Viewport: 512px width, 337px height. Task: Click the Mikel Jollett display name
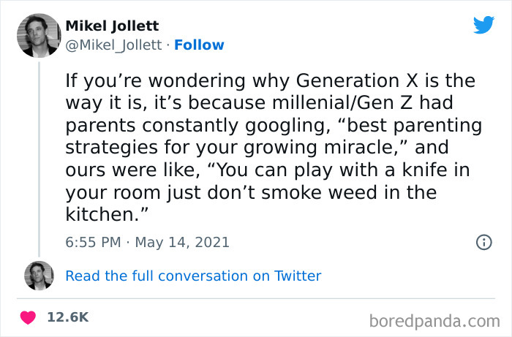point(112,26)
